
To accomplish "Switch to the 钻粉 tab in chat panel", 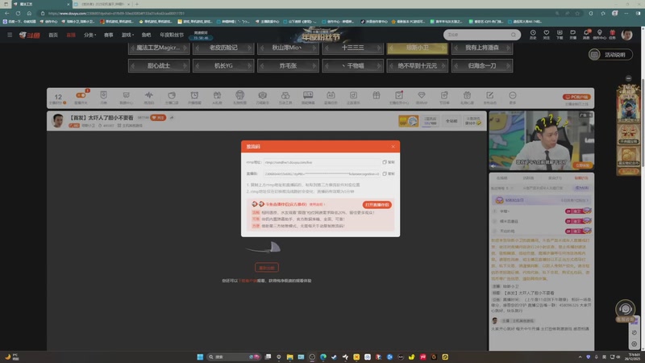I will (581, 178).
